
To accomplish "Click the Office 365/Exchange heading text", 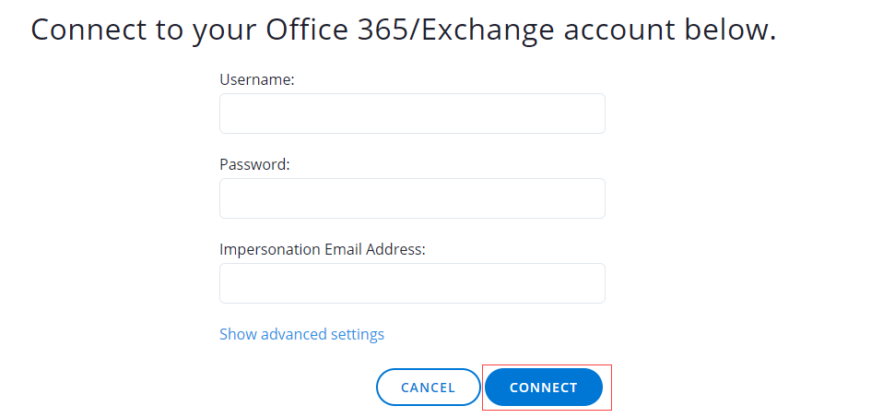I will (x=403, y=30).
